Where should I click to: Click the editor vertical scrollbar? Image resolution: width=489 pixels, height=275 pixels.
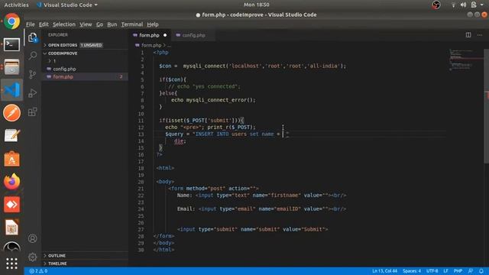coord(486,106)
